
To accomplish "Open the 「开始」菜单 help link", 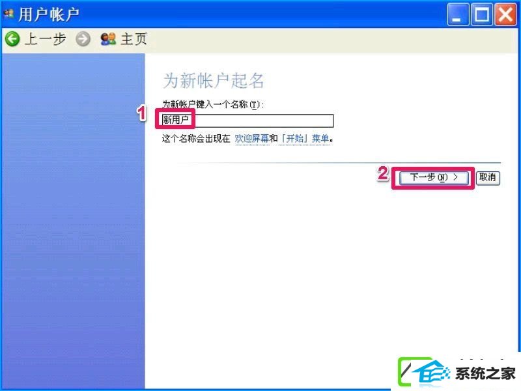I will tap(303, 139).
